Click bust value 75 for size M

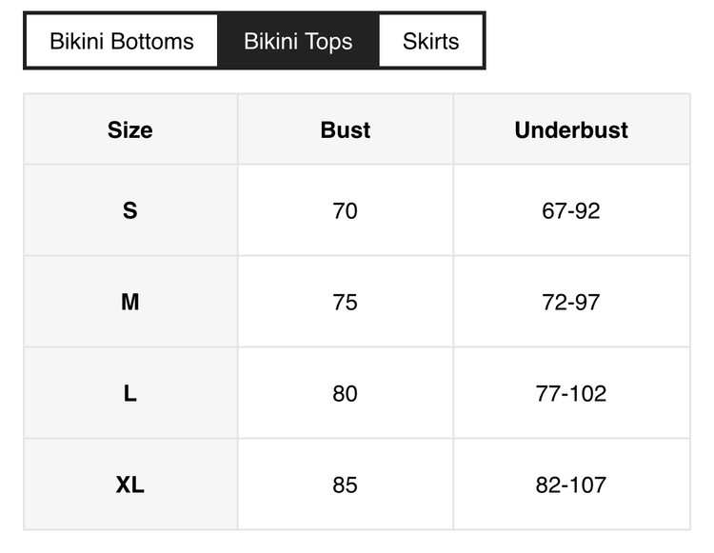[346, 302]
